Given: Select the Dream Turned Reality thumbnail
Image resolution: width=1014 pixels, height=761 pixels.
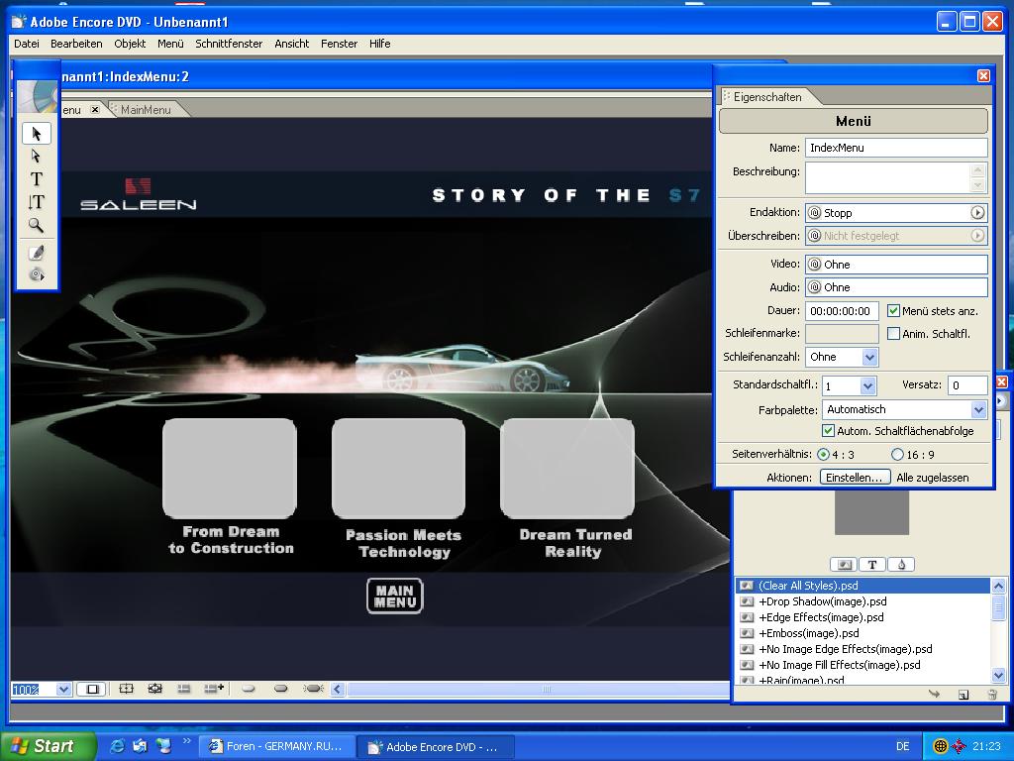Looking at the screenshot, I should 567,469.
